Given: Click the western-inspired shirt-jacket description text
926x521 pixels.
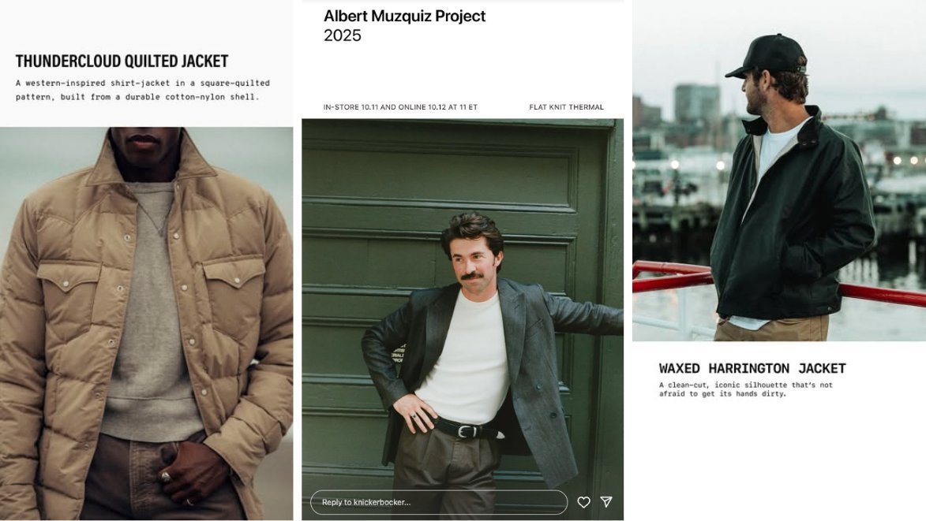Looking at the screenshot, I should (142, 90).
